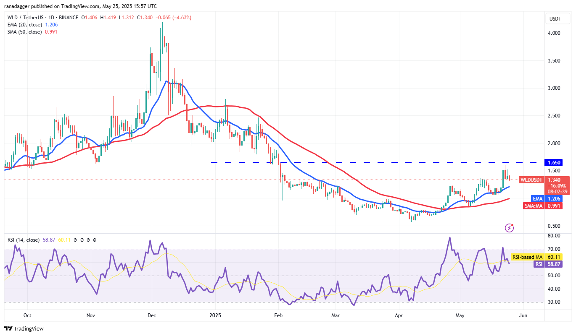Open the USDT currency dropdown at top right

coord(558,19)
